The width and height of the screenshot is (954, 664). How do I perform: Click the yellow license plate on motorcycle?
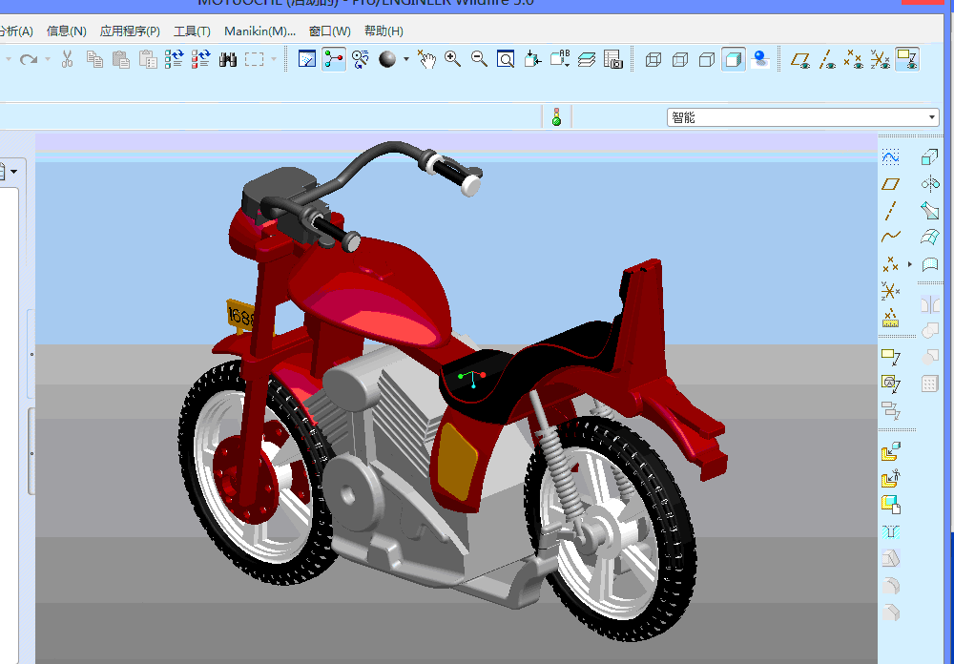click(240, 316)
